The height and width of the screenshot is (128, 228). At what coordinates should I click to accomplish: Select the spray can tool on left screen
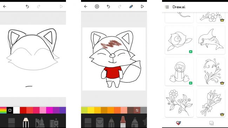[54, 123]
